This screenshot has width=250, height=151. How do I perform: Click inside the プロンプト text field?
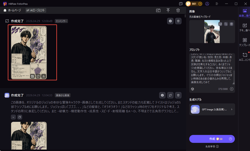pyautogui.click(x=211, y=69)
